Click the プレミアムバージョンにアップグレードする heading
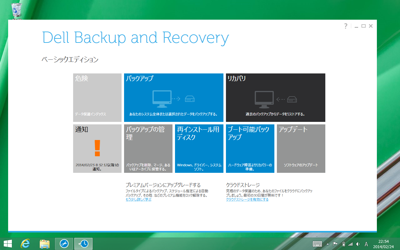 click(163, 185)
